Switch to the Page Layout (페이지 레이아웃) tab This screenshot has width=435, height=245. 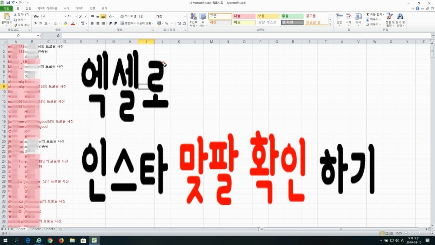tap(47, 8)
